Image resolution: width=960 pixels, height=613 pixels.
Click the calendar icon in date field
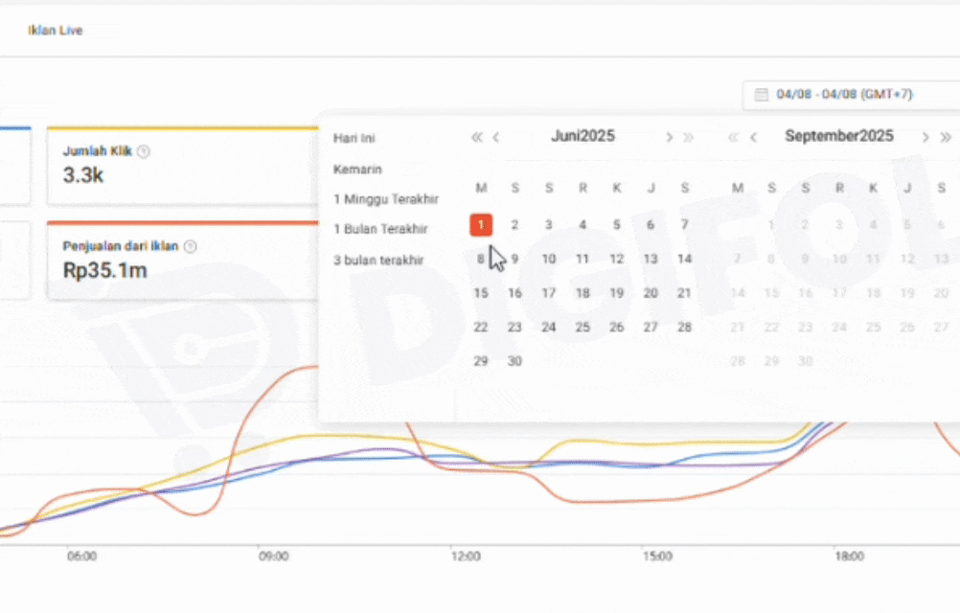[762, 95]
